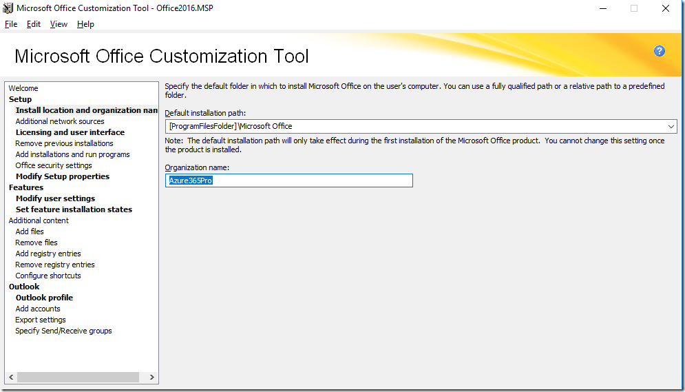Open the File menu
The image size is (685, 392).
pyautogui.click(x=11, y=24)
